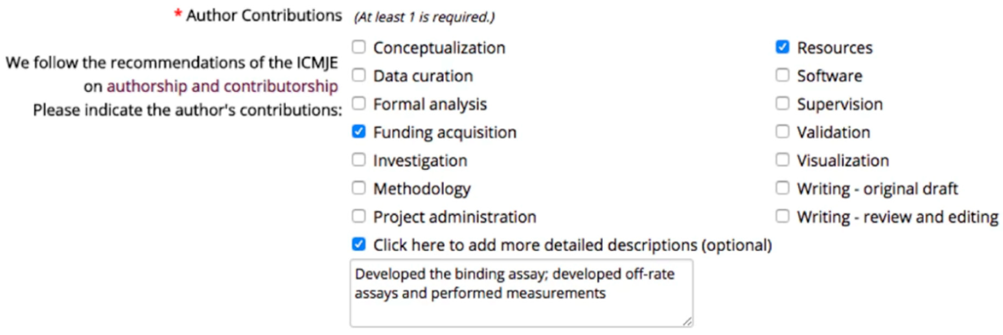Uncheck the Resources checkbox
The height and width of the screenshot is (335, 1003).
782,47
